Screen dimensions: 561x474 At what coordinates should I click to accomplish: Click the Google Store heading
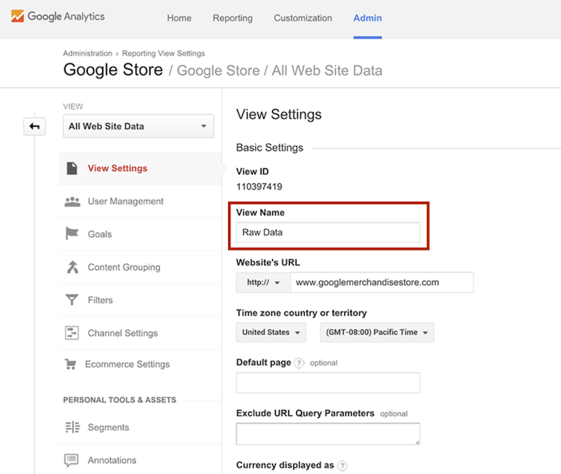tap(113, 70)
